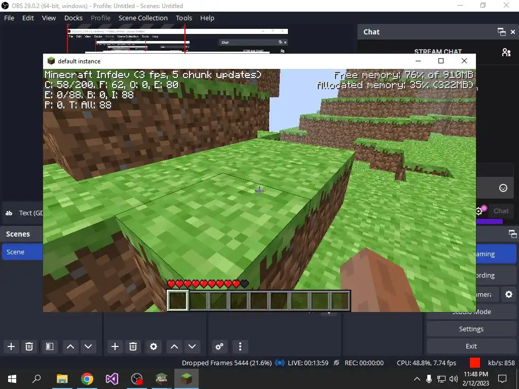
Task: Open the Edit menu
Action: [28, 18]
